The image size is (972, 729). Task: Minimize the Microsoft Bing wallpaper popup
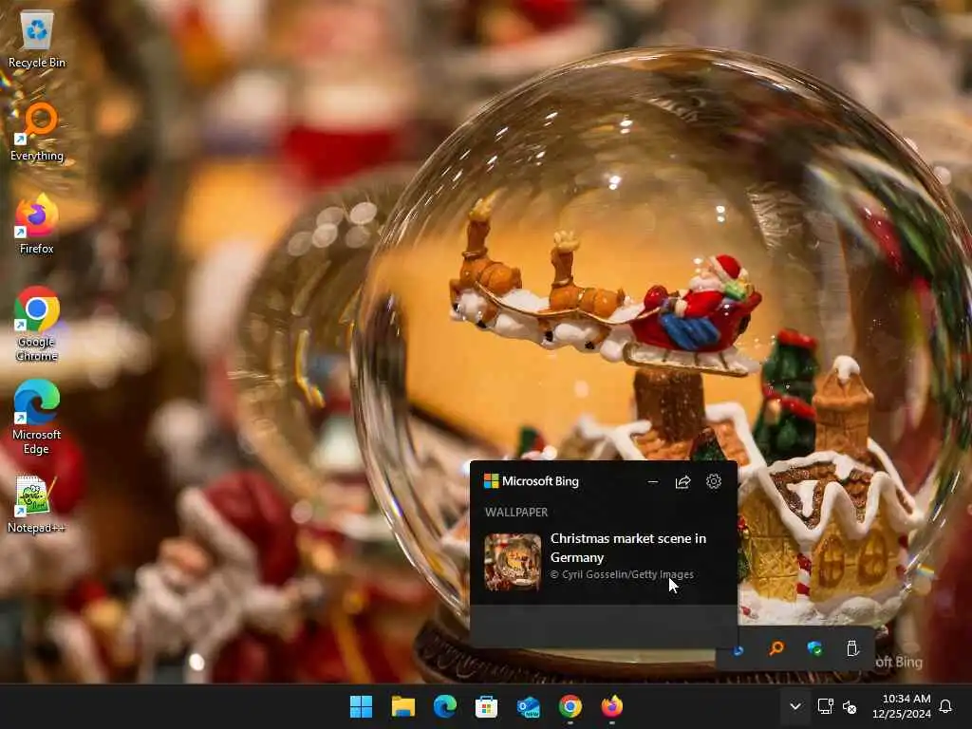pos(653,481)
